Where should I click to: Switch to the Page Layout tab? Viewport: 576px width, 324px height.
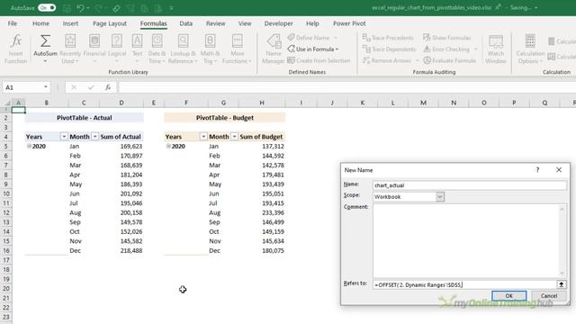click(x=110, y=23)
